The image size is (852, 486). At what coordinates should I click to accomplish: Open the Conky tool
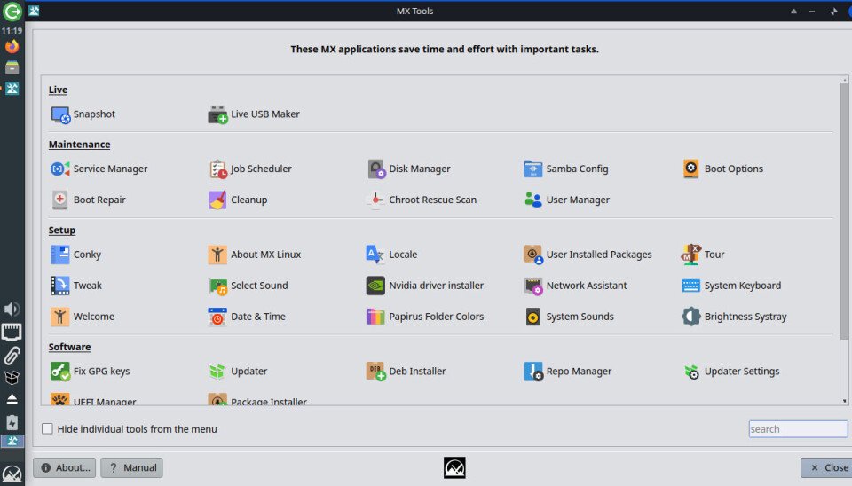pyautogui.click(x=76, y=255)
